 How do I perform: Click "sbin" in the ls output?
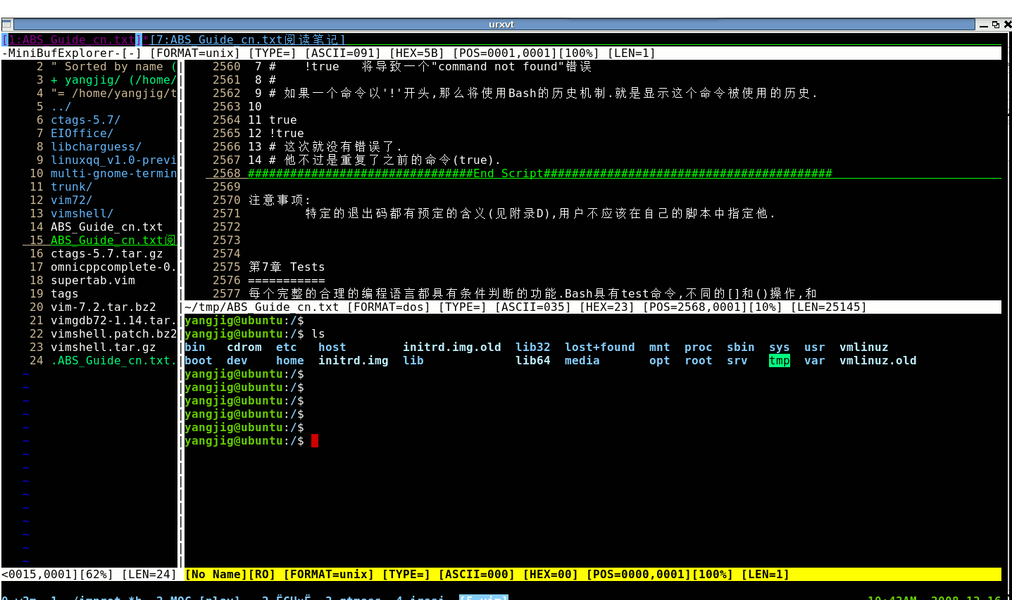point(741,347)
